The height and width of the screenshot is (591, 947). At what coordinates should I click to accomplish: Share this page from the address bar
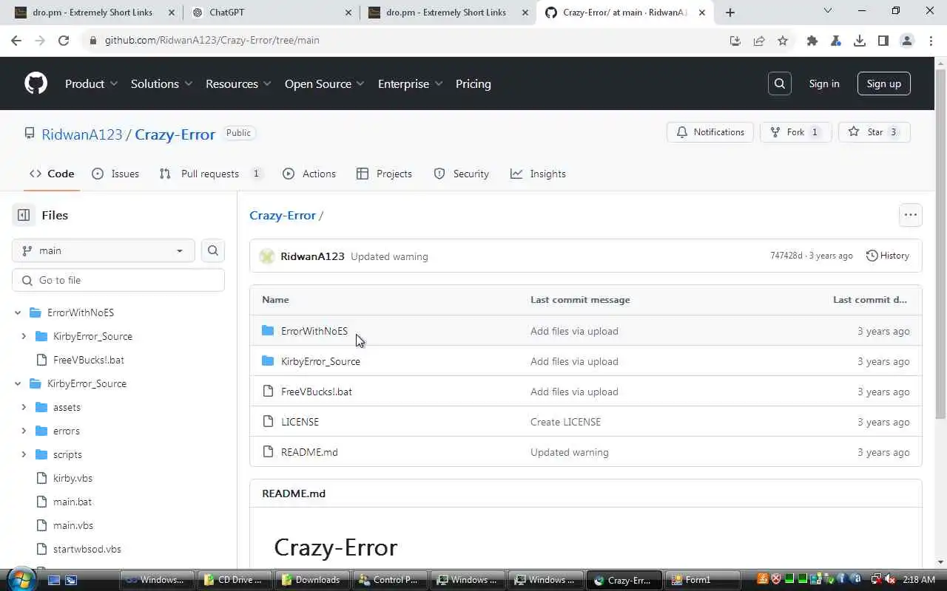[x=759, y=41]
